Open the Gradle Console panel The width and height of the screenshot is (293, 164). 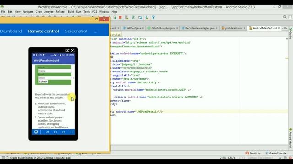(276, 153)
